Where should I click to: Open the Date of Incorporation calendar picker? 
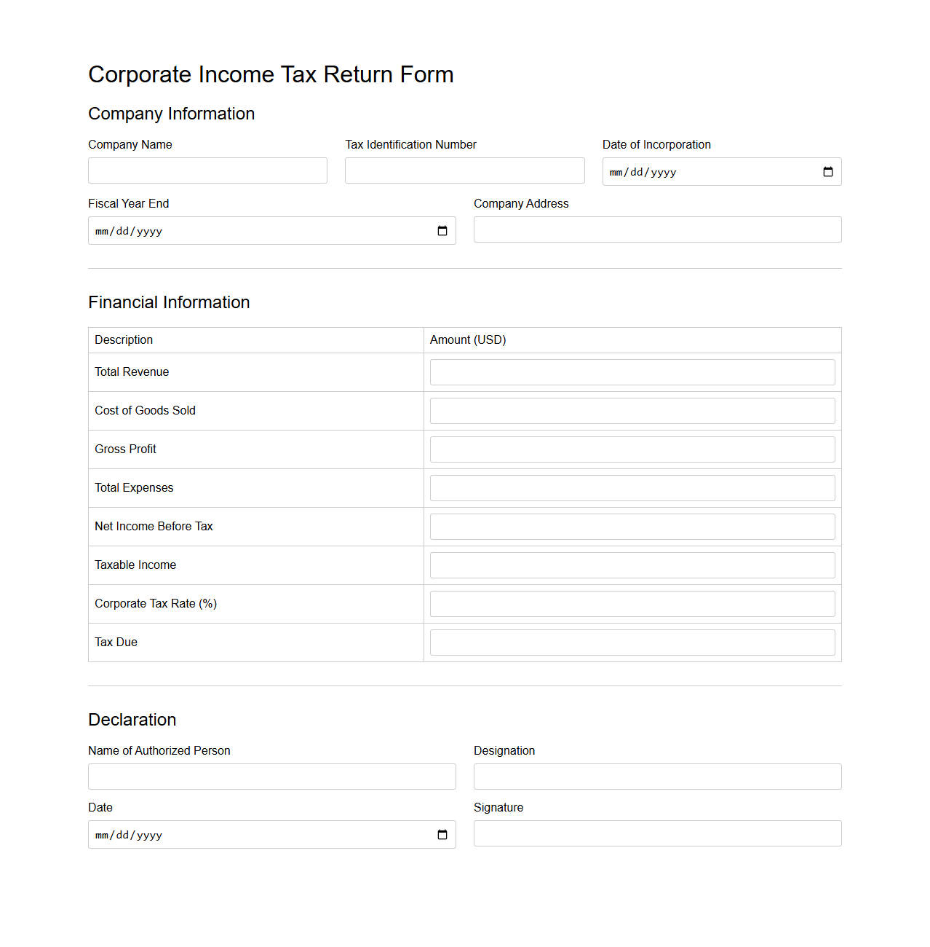point(827,172)
